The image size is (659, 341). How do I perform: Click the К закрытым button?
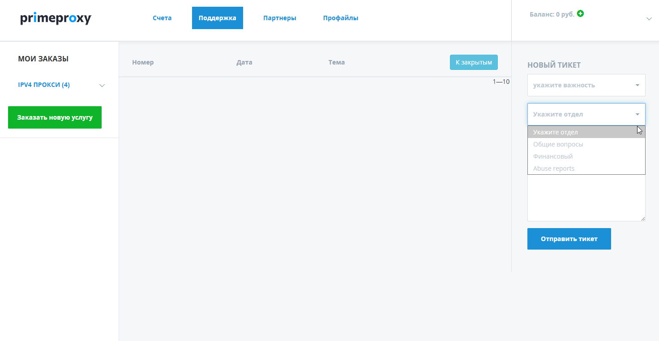474,62
